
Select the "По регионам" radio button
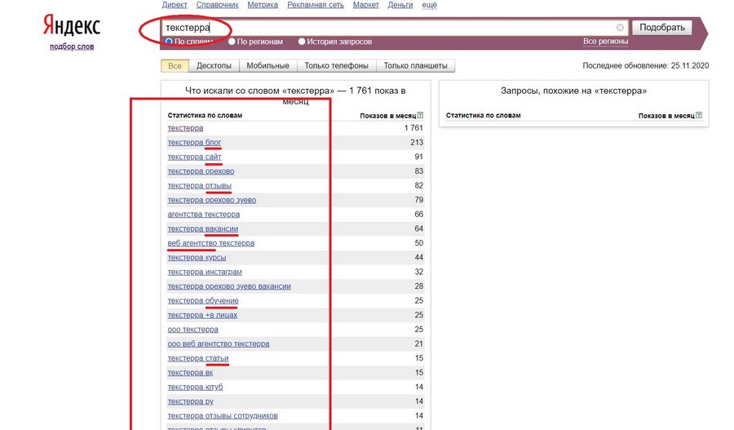232,41
